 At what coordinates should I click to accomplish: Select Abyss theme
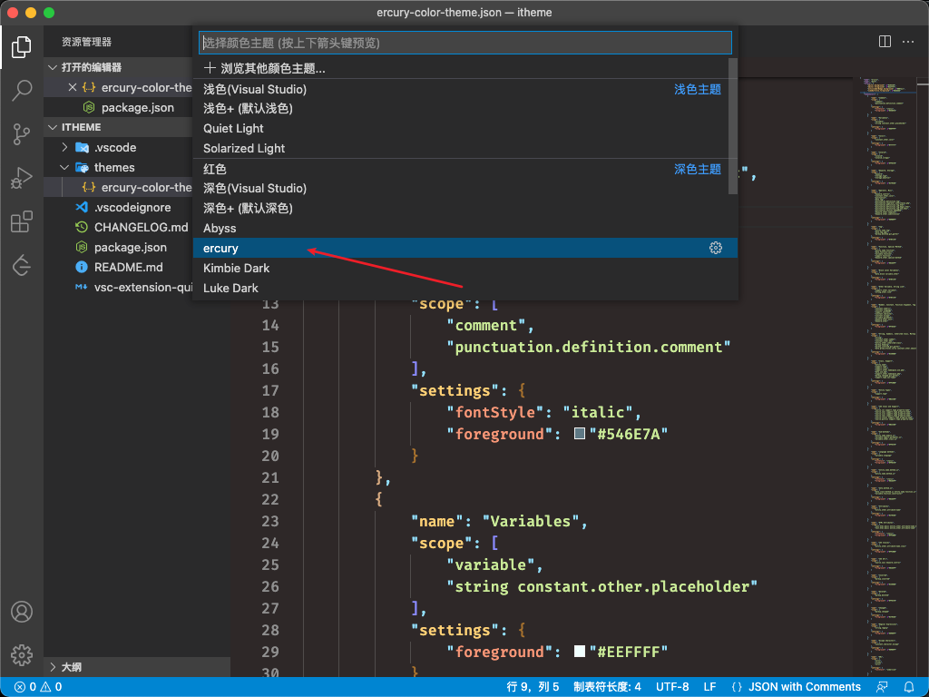point(465,228)
